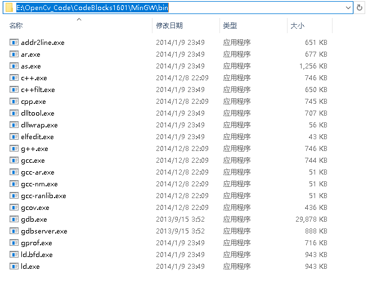Click the 436 KB size of gcov.exe
The height and width of the screenshot is (284, 368).
click(316, 208)
